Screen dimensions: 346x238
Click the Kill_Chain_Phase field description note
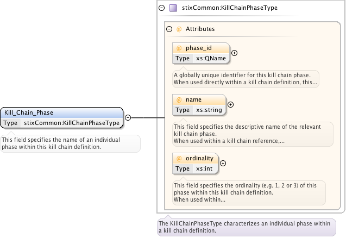[71, 143]
